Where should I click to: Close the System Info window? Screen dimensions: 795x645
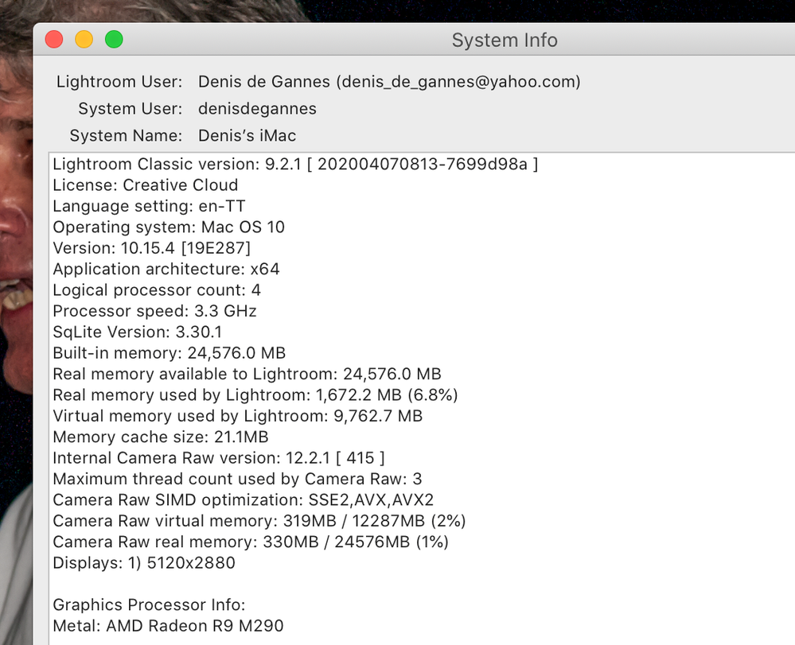(54, 40)
